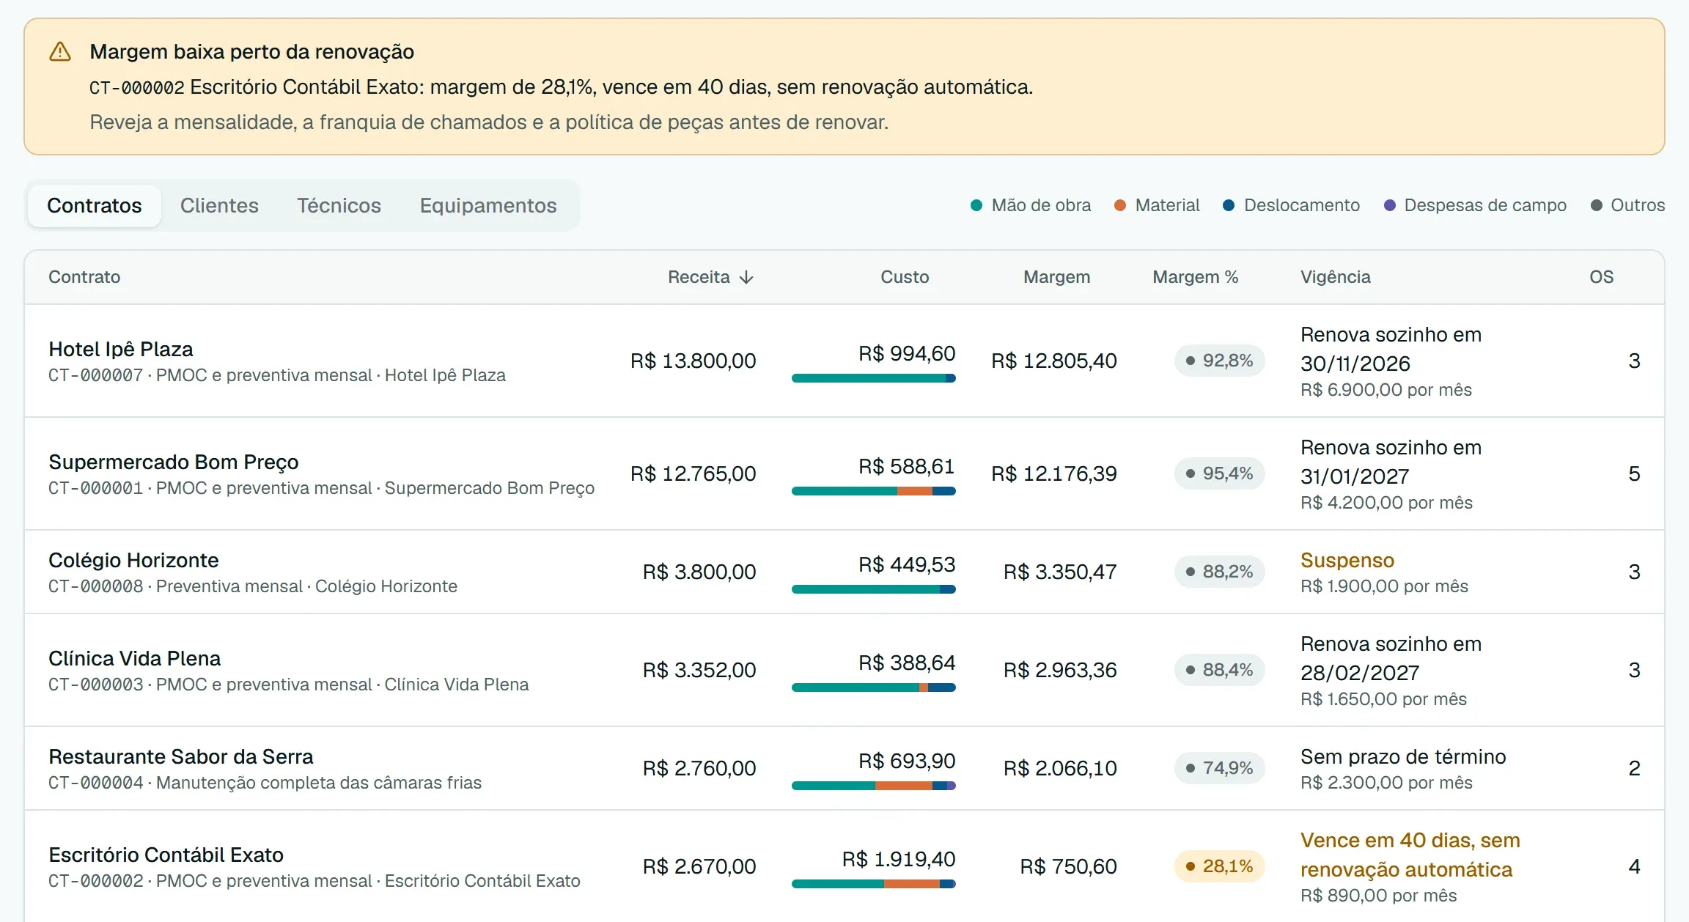1689x922 pixels.
Task: Open the Escritório Contábil Exato contract row
Action: pos(844,866)
